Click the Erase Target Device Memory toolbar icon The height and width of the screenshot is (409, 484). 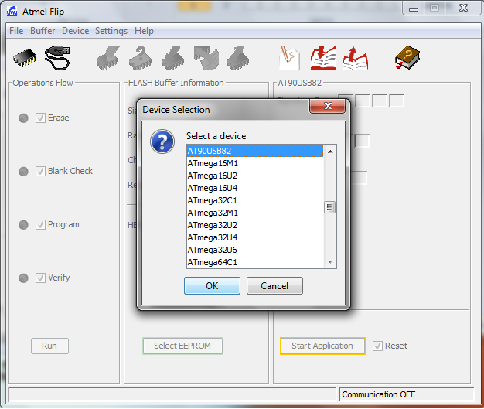pos(108,58)
